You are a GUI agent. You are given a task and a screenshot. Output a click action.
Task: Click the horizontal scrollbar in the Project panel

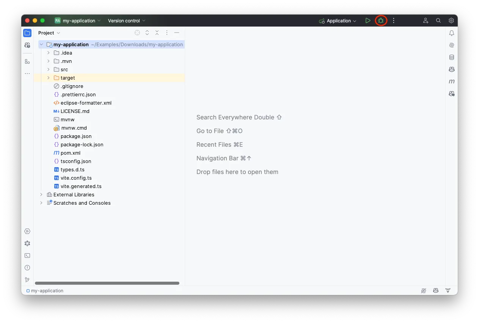[108, 283]
